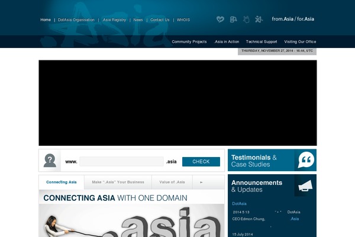The width and height of the screenshot is (355, 237).
Task: Open .Asia in Action link
Action: pos(227,41)
